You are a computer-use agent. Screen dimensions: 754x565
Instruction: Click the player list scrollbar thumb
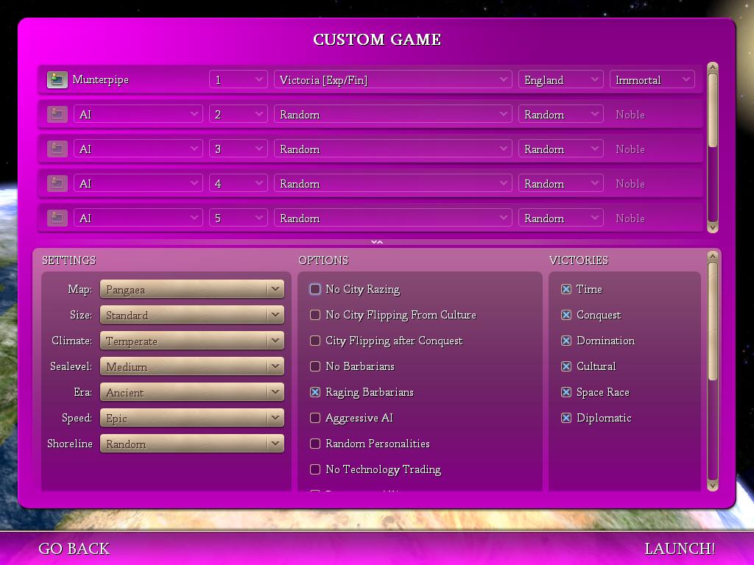[713, 110]
